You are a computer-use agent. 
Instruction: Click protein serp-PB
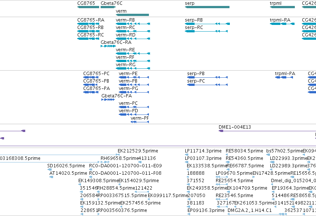(x=207, y=77)
